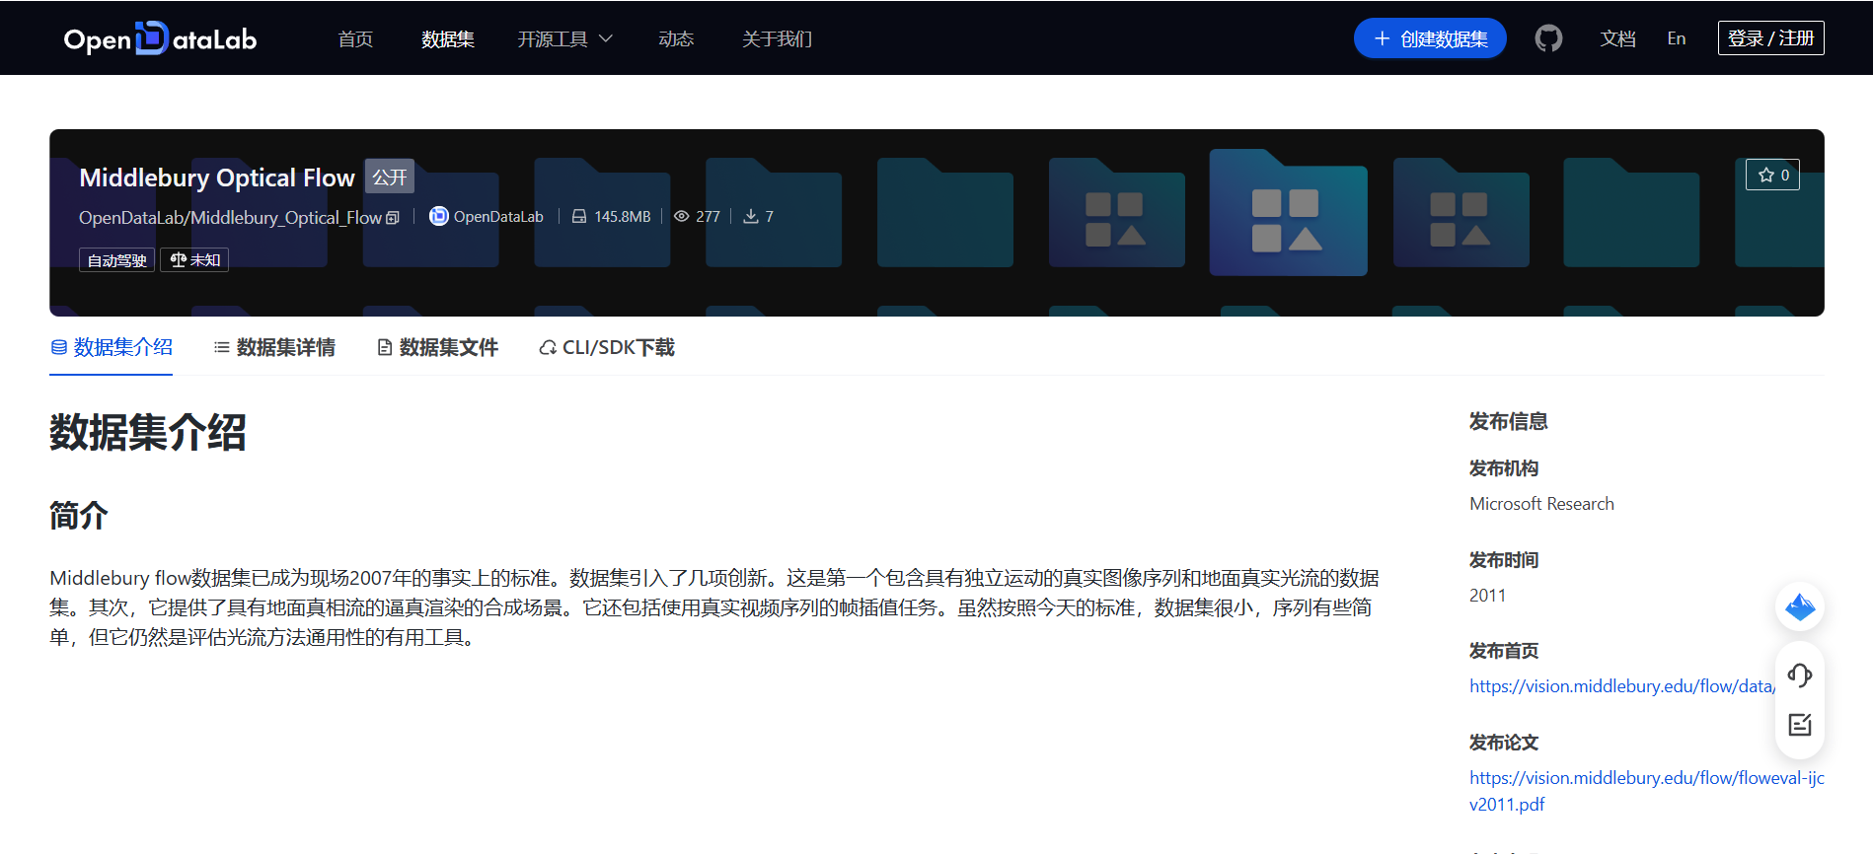
Task: Click the 简介 heading
Action: 79,515
